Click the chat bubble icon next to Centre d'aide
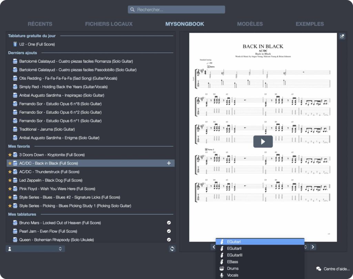The image size is (353, 279). click(319, 269)
